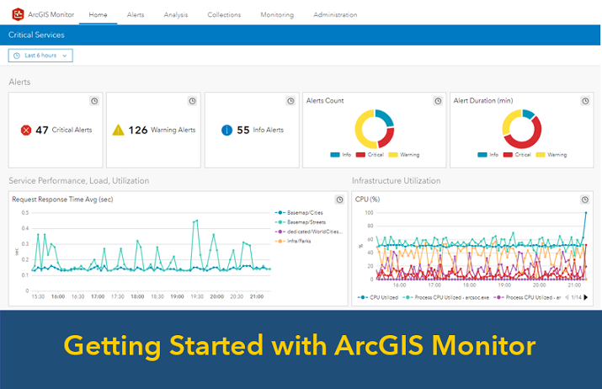Open the Monitoring tab
Viewport: 602px width, 389px height.
click(x=277, y=14)
